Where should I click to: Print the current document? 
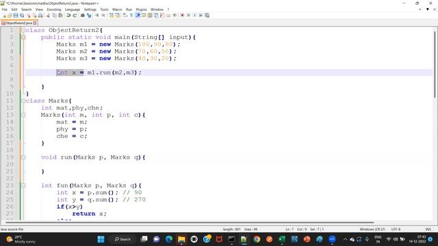(x=40, y=15)
